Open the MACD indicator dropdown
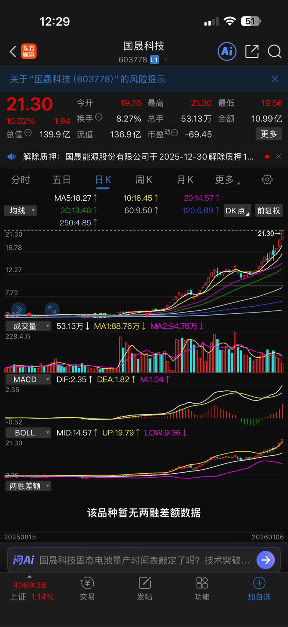288x627 pixels. tap(28, 379)
